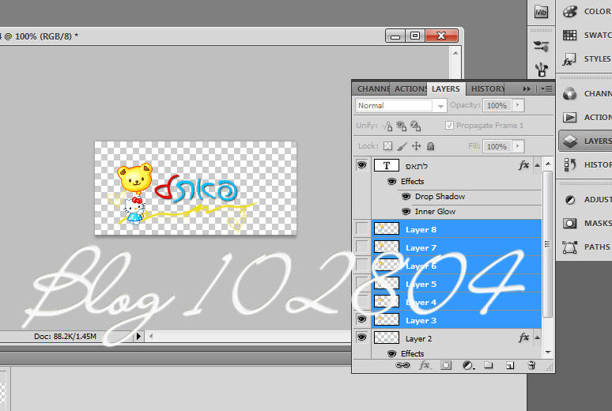Click unify layer visibility icon

[x=401, y=126]
